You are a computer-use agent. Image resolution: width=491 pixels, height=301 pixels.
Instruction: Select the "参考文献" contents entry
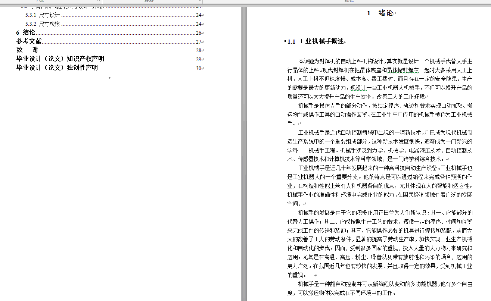pyautogui.click(x=109, y=41)
